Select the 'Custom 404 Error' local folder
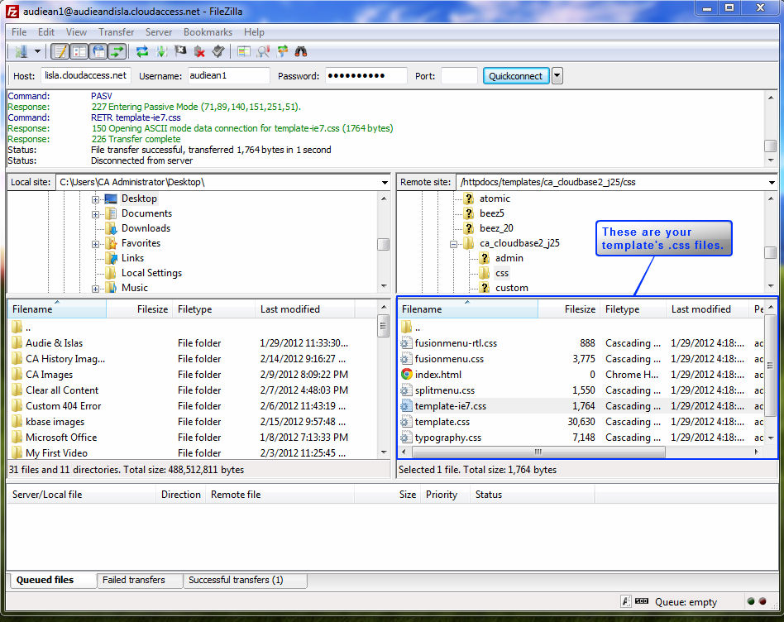784x622 pixels. 63,406
